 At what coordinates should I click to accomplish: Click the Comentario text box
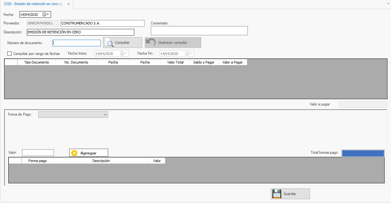[x=199, y=30]
